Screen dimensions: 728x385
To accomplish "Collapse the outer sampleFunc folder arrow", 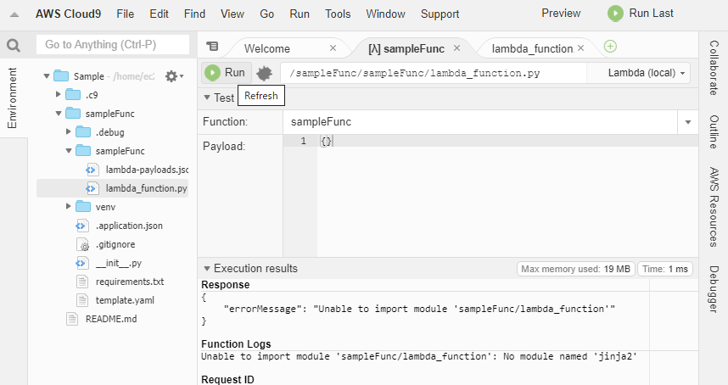I will tap(58, 113).
